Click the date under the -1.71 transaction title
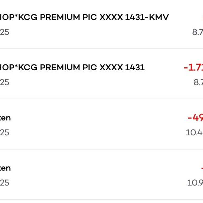This screenshot has height=203, width=203. point(4,82)
